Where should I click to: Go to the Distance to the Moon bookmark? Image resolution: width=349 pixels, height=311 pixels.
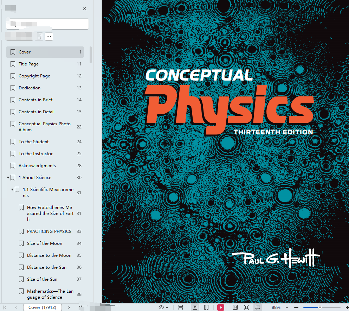click(45, 255)
